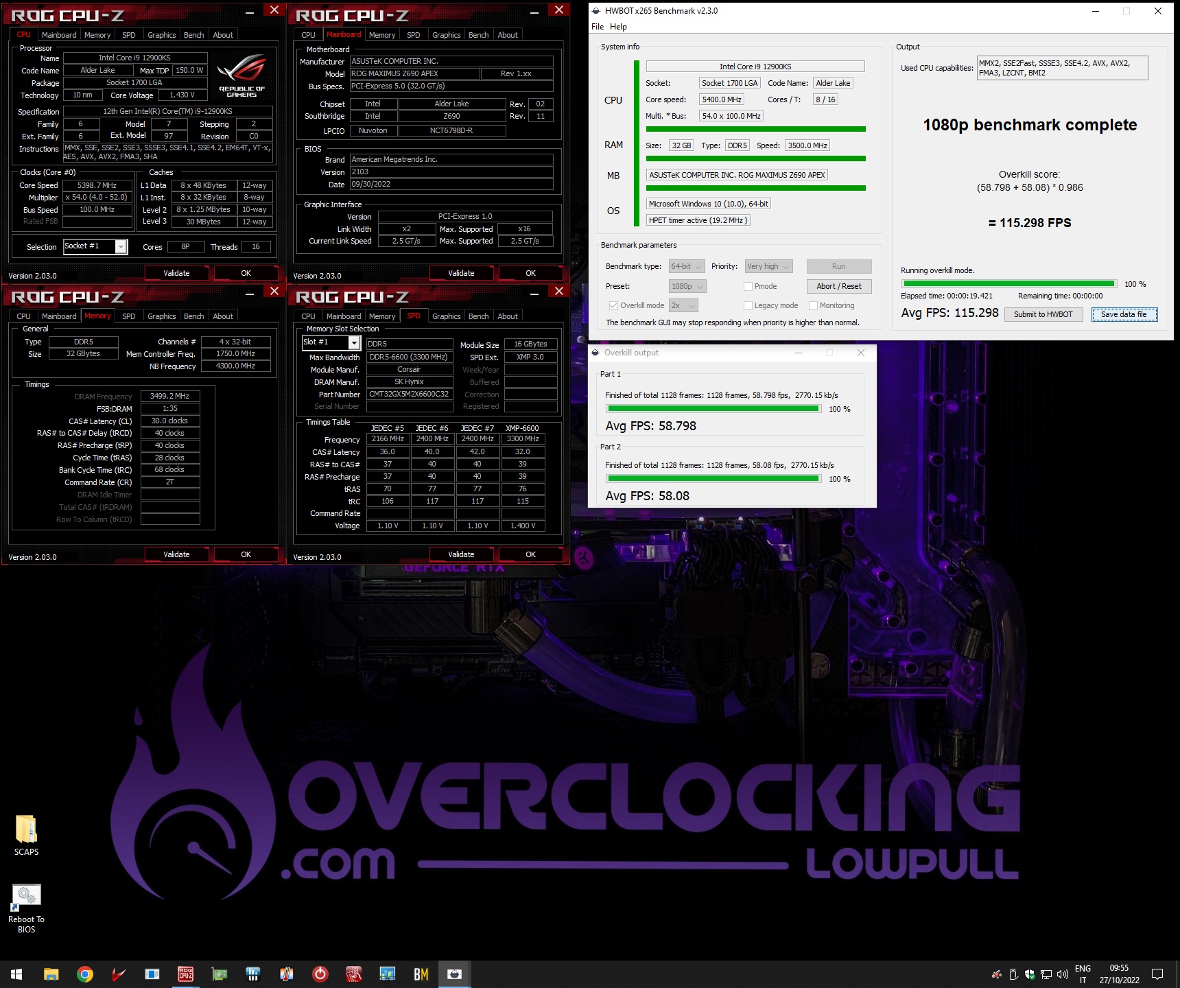Viewport: 1180px width, 988px height.
Task: Click the Core Voltage 1.430 V value
Action: coord(182,95)
